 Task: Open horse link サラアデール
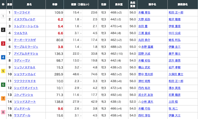22,115
